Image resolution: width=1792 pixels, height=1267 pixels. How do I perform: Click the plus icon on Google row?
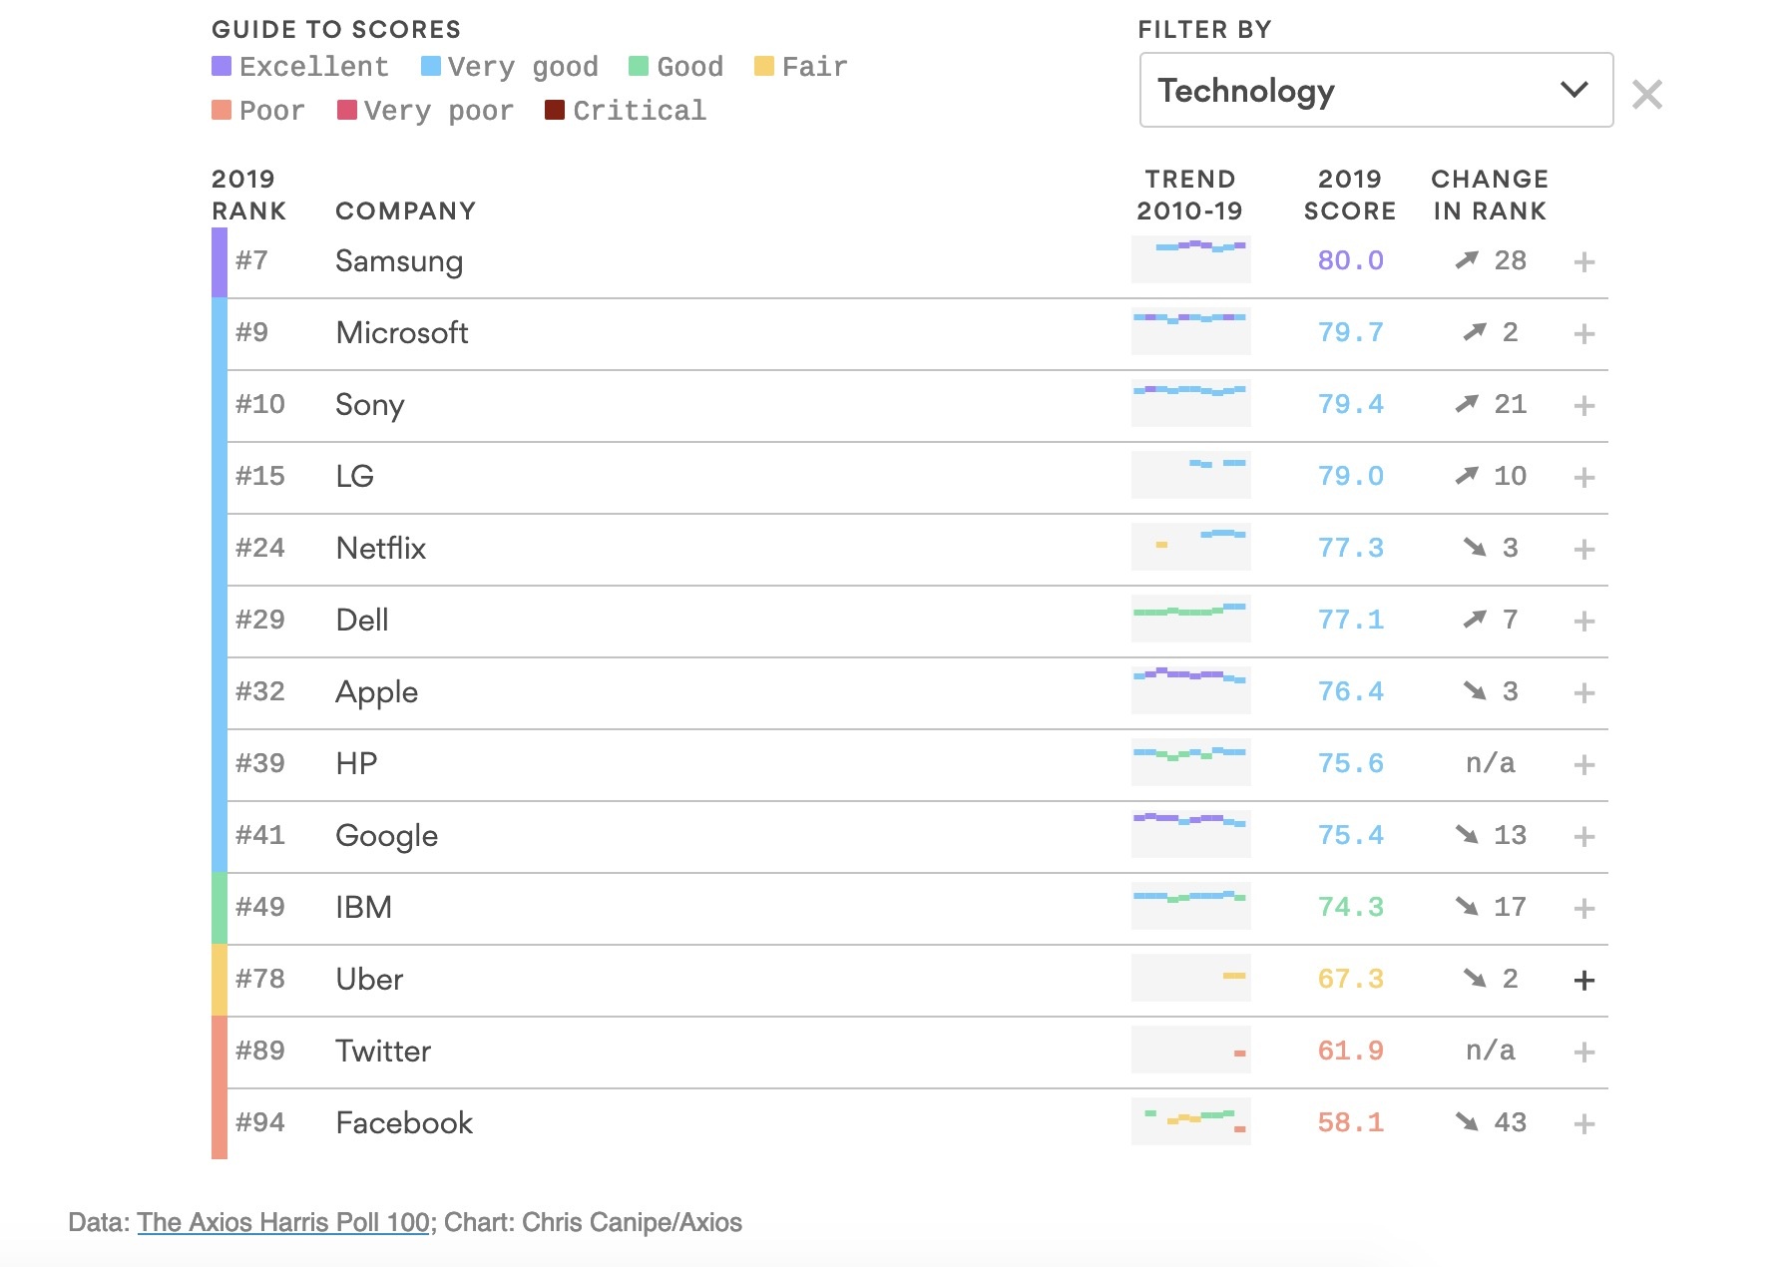[x=1583, y=837]
